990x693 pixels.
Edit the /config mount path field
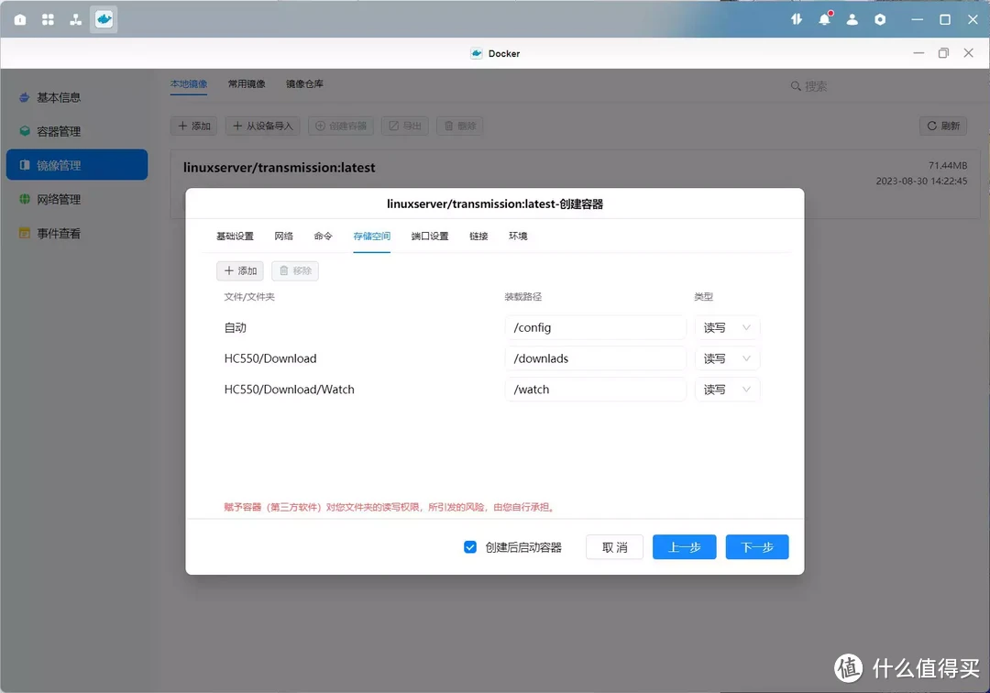click(x=596, y=327)
